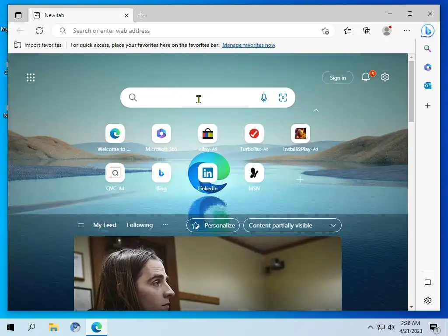
Task: Click the refresh page button
Action: pyautogui.click(x=39, y=31)
